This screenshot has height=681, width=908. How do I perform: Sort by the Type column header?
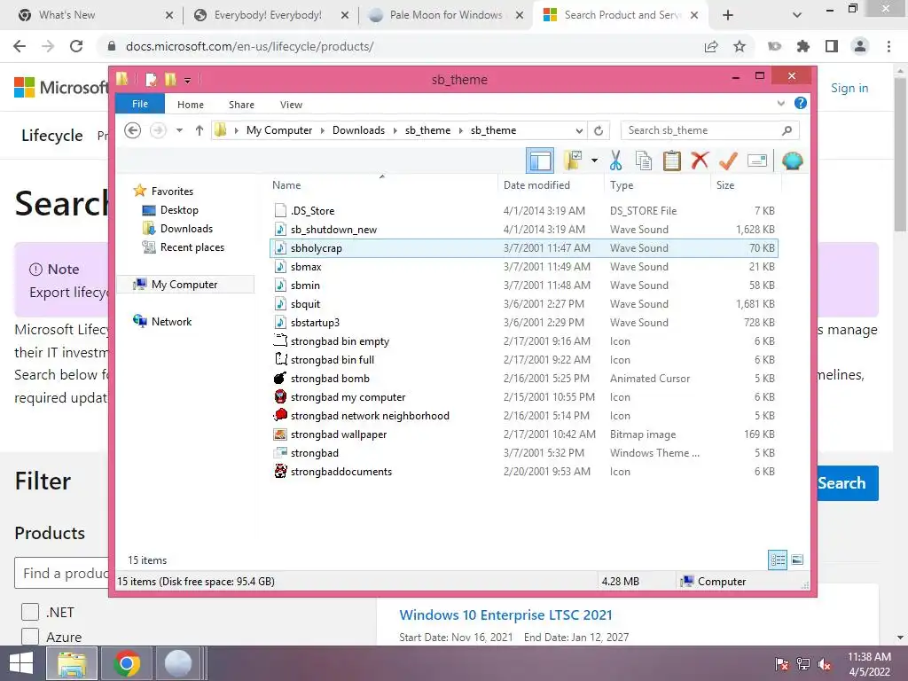pyautogui.click(x=657, y=185)
